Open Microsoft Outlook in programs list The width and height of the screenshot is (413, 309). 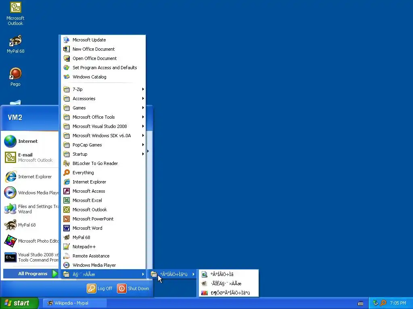103,209
